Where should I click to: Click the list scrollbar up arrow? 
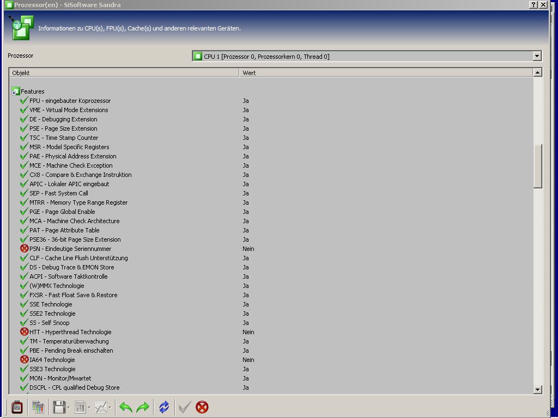click(x=537, y=72)
